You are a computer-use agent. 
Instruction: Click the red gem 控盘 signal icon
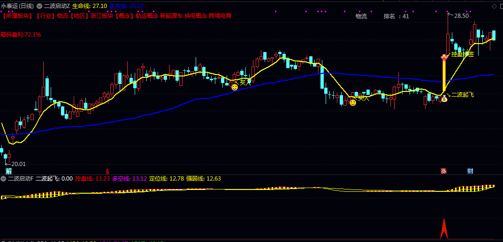click(x=444, y=58)
